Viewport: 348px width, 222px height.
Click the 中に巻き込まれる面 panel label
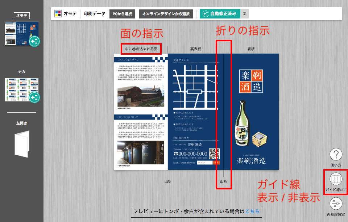pos(141,49)
